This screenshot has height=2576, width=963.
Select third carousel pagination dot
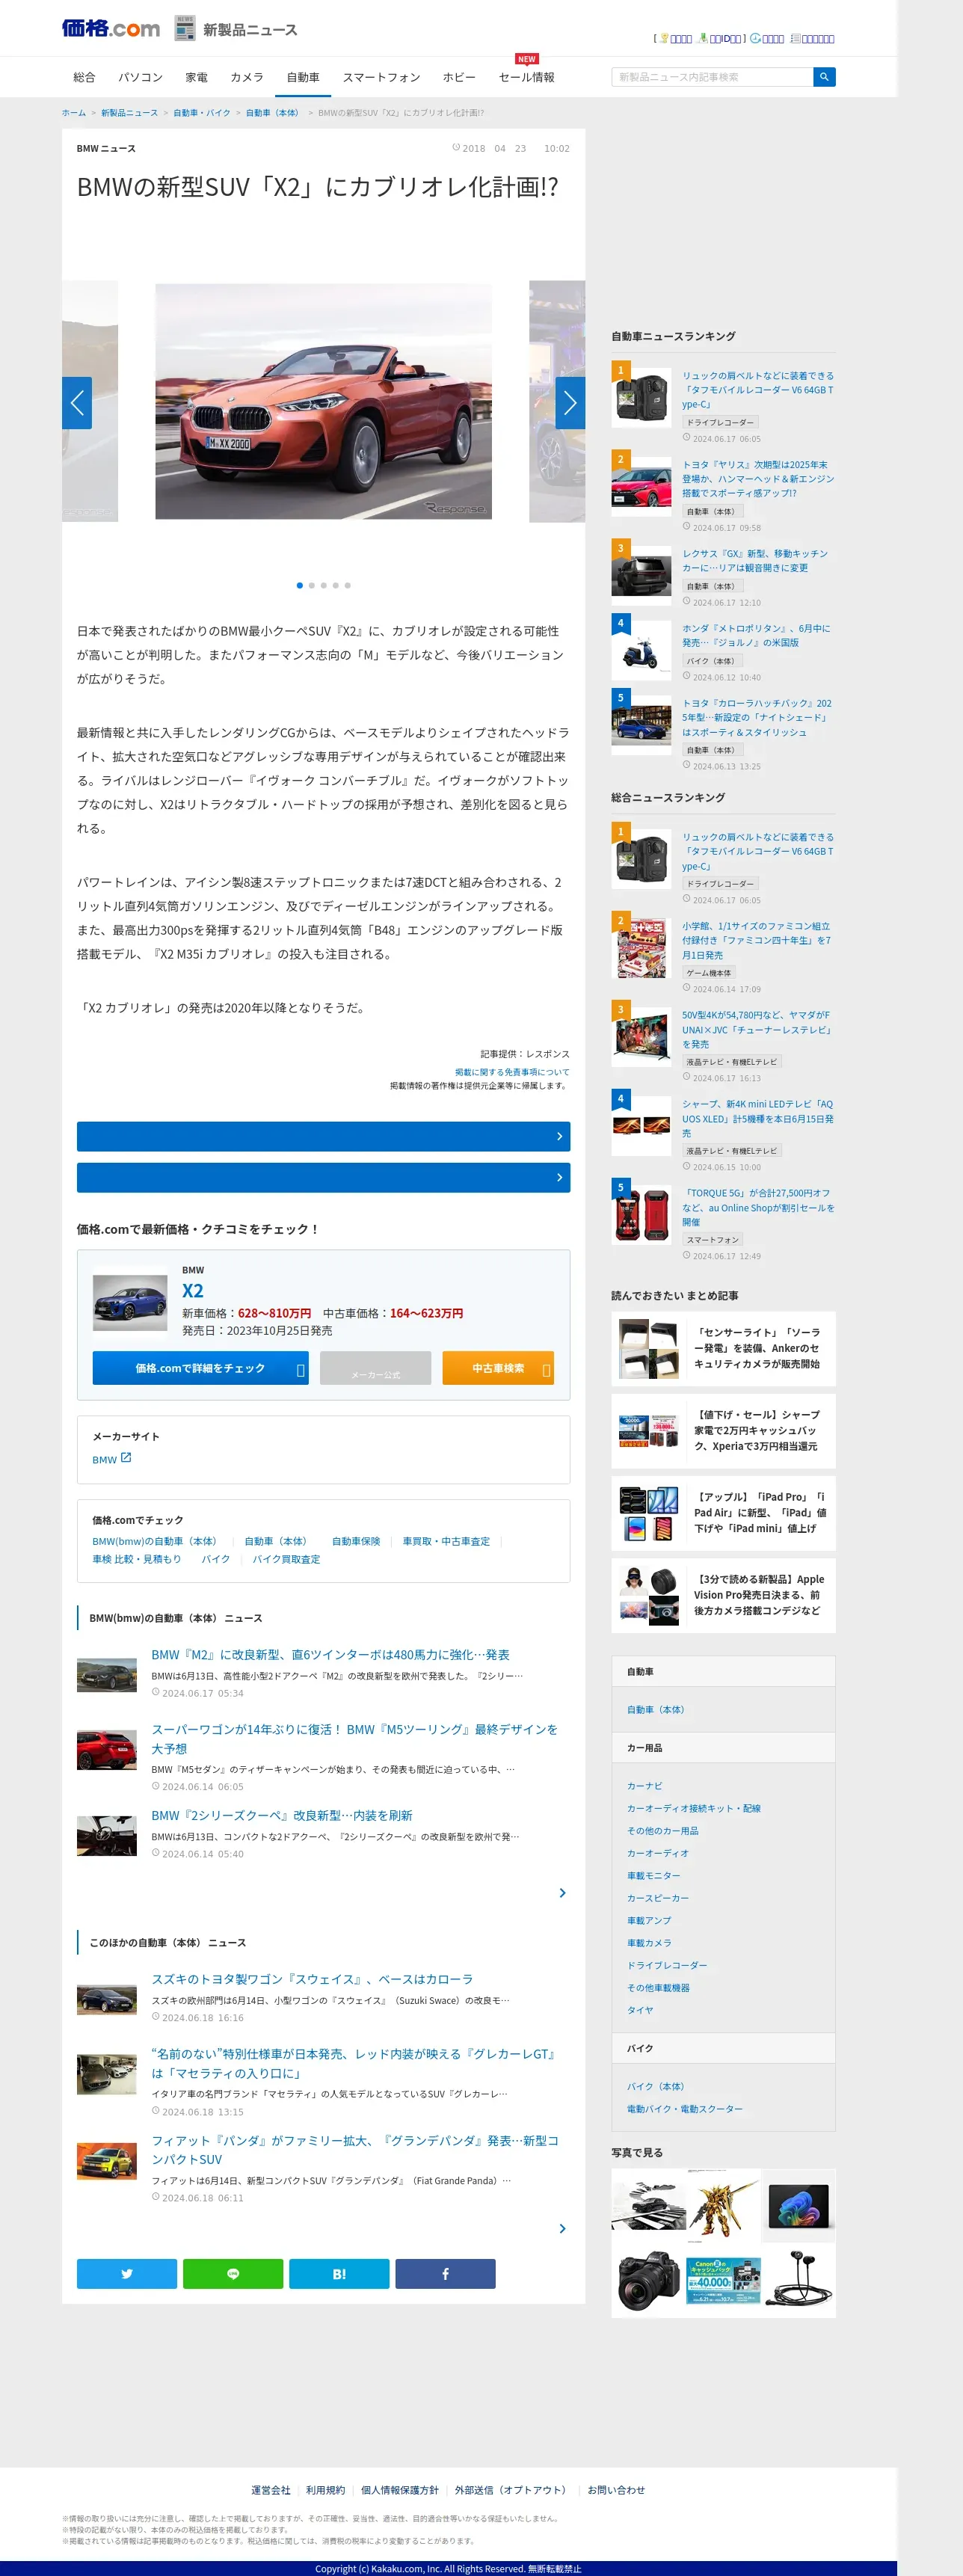(x=324, y=585)
